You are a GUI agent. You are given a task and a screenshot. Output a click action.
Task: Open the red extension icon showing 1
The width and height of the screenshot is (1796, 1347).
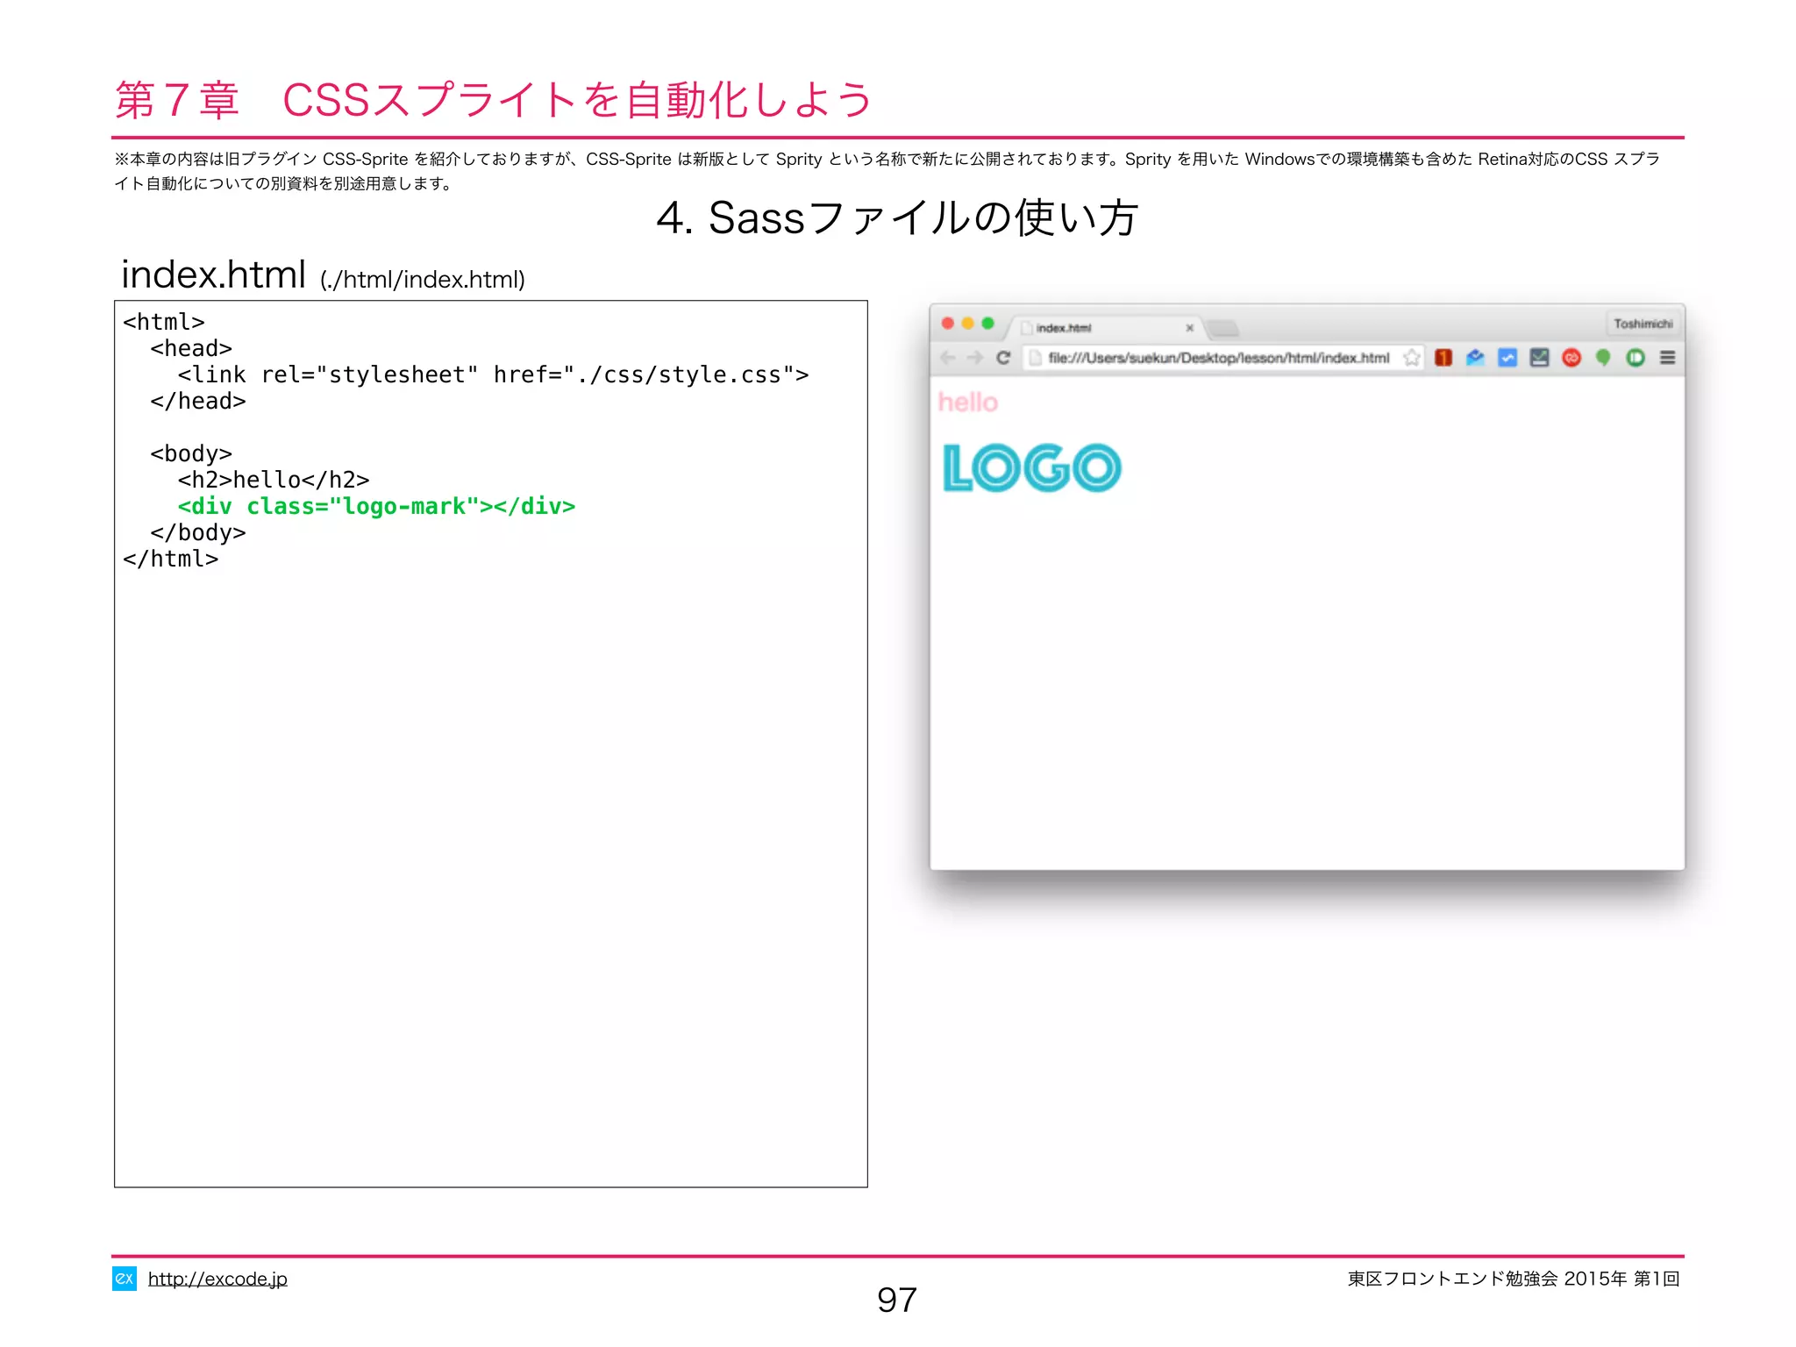pos(1443,358)
